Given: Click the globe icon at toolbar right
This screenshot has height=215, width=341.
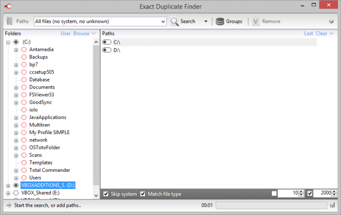Looking at the screenshot, I should [331, 21].
